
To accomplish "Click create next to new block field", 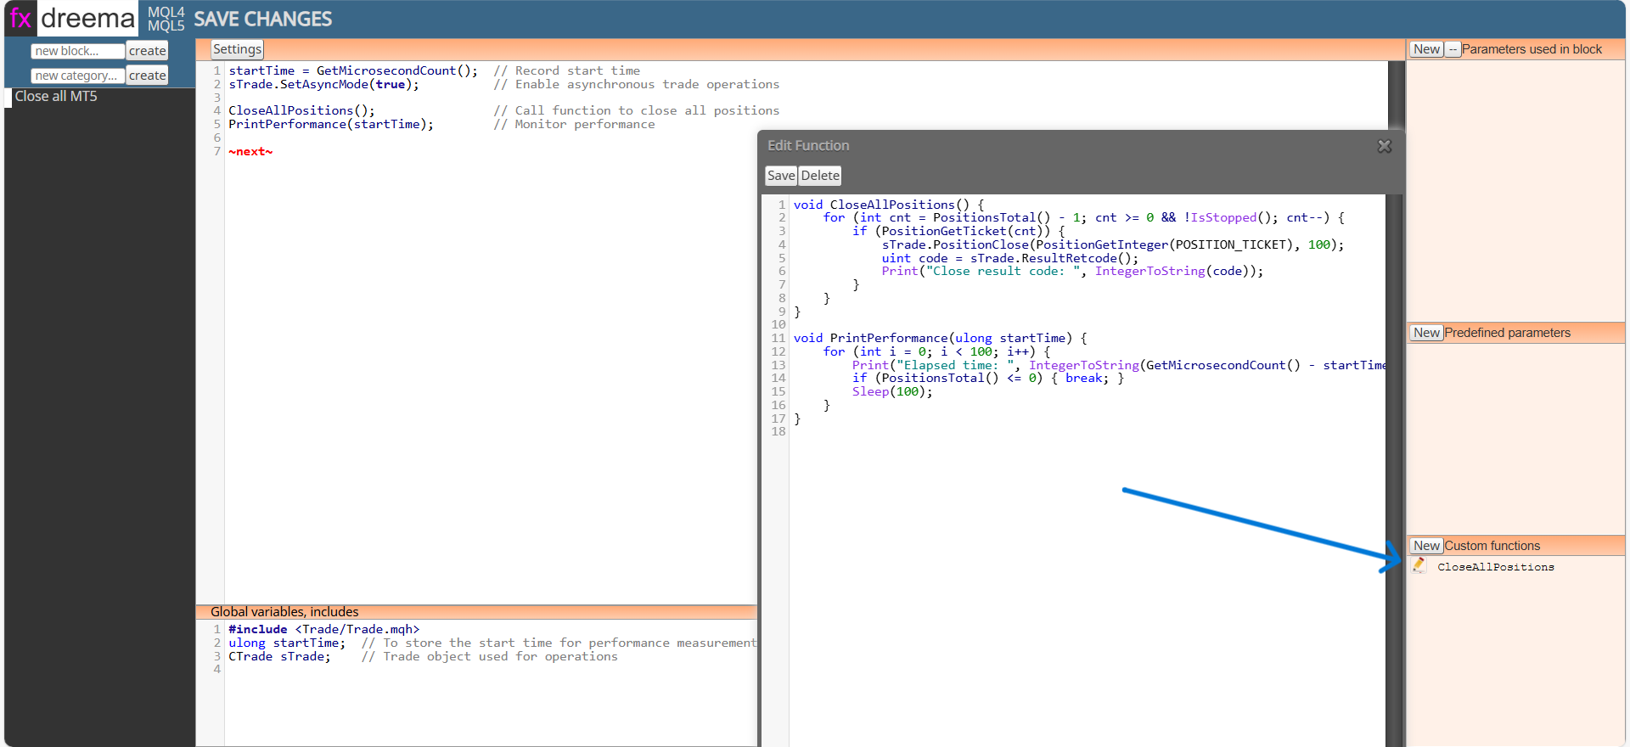I will pos(148,51).
